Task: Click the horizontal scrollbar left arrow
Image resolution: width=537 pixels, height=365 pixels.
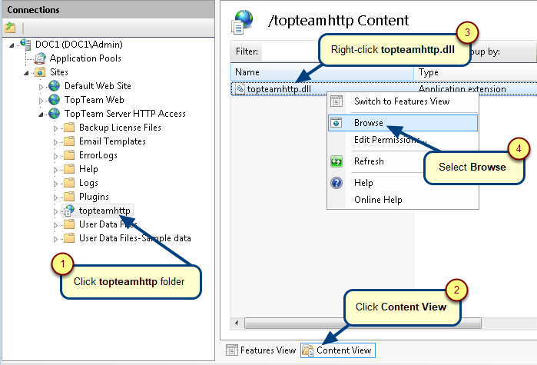Action: [x=237, y=323]
